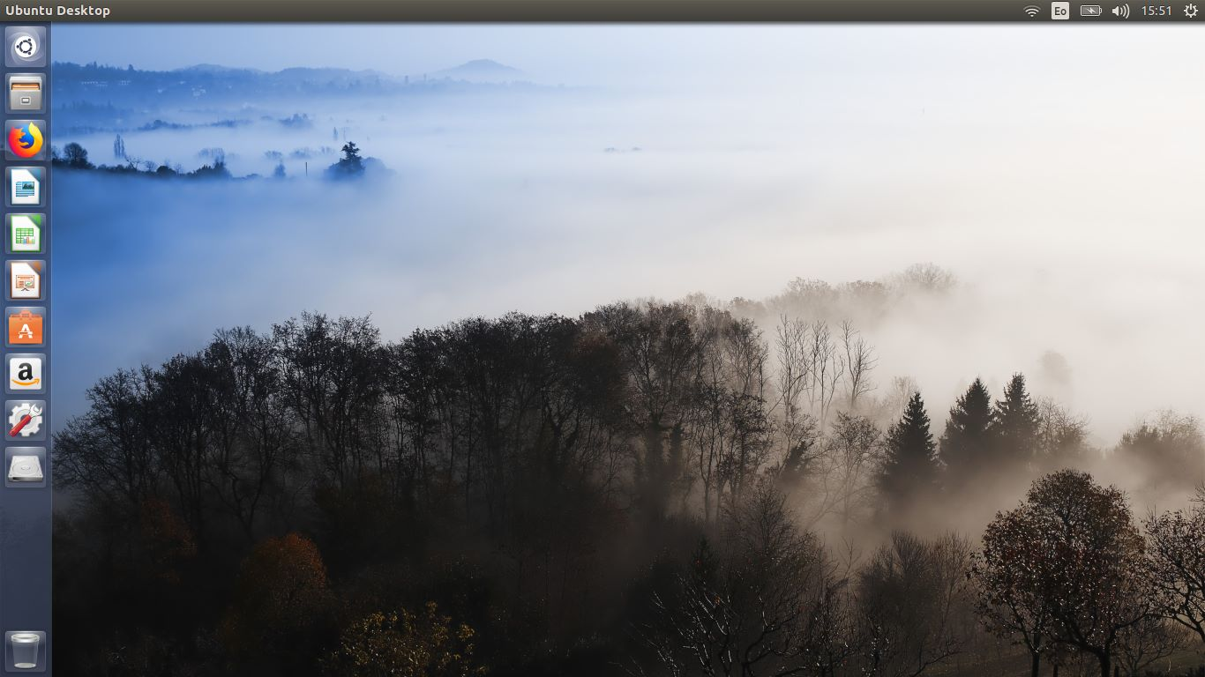Open the Wi-Fi network menu
Viewport: 1205px width, 677px height.
[1031, 11]
